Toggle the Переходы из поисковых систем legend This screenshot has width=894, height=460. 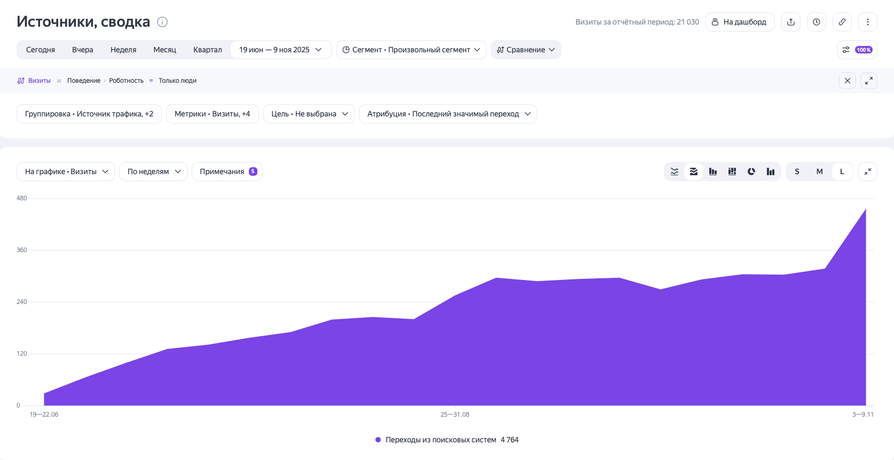(x=441, y=440)
